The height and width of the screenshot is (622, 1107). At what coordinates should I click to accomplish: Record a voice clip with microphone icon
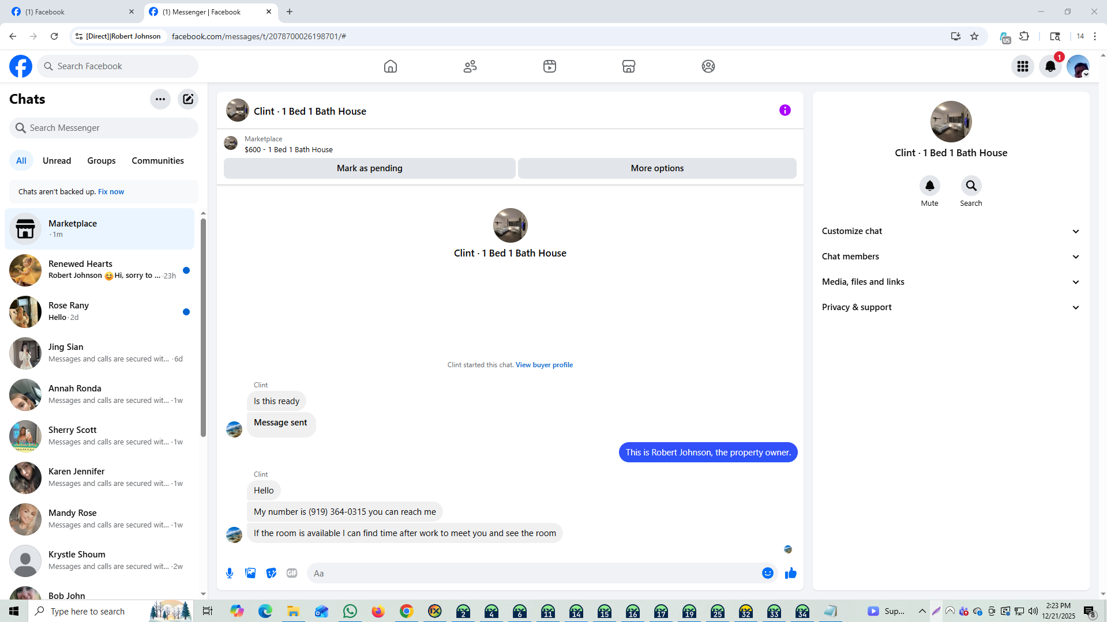[230, 573]
